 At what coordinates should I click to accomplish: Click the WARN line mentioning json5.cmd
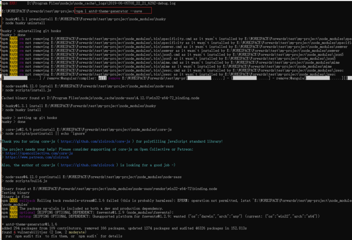[172, 54]
